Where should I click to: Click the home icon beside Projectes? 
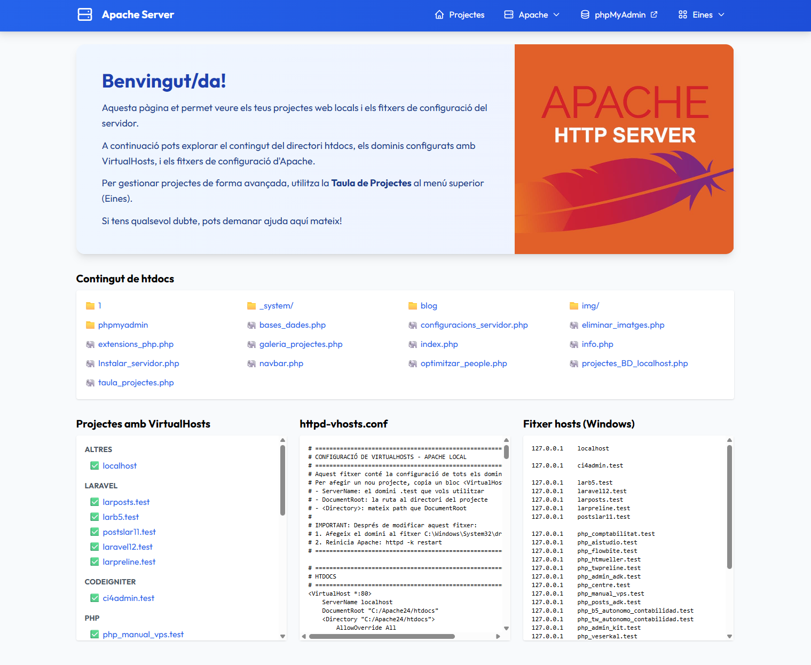pos(439,14)
